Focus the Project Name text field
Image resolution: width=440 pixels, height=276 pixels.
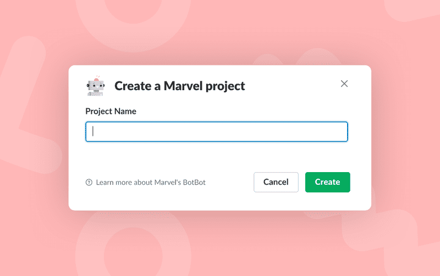[217, 132]
